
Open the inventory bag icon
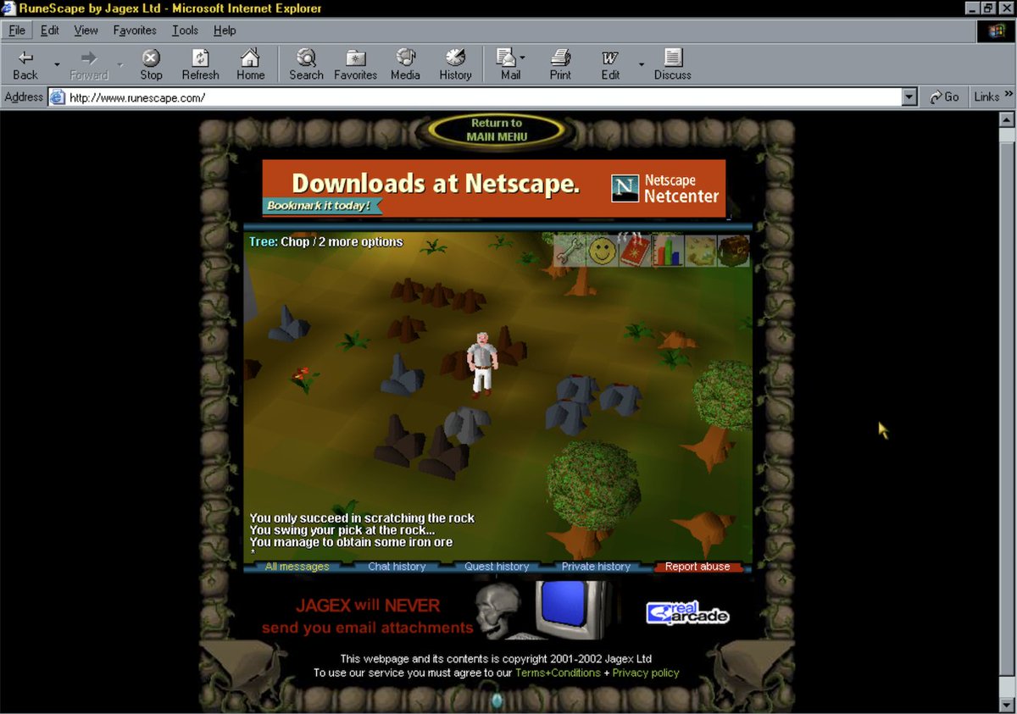click(733, 251)
